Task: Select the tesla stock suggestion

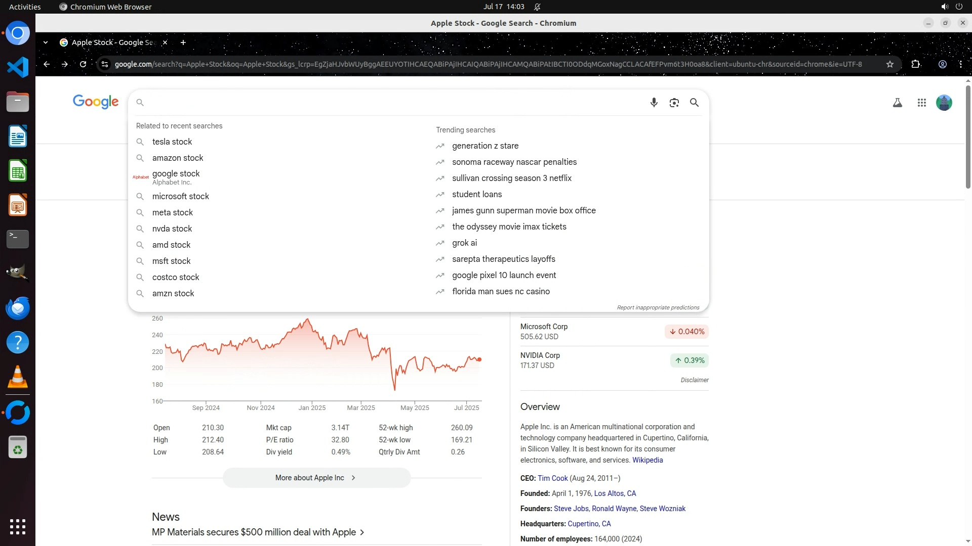Action: tap(172, 142)
